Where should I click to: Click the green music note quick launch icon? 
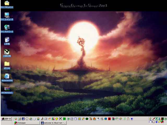(125, 119)
